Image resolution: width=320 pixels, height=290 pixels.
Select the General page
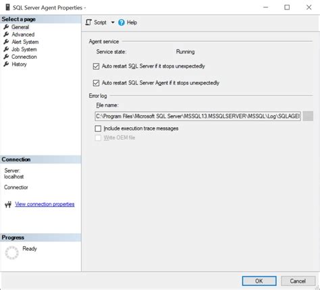[20, 27]
